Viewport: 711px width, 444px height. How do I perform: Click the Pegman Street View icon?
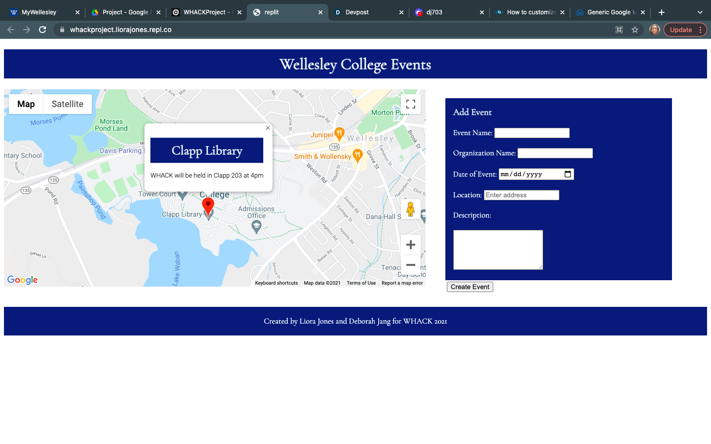coord(410,209)
